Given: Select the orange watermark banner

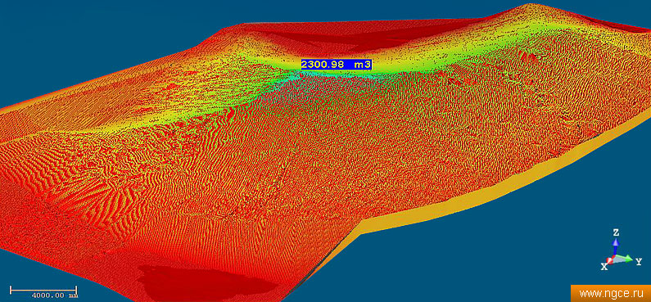Looking at the screenshot, I should point(611,294).
